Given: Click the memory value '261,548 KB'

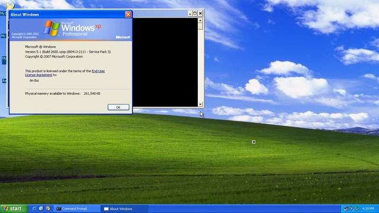Looking at the screenshot, I should click(92, 93).
